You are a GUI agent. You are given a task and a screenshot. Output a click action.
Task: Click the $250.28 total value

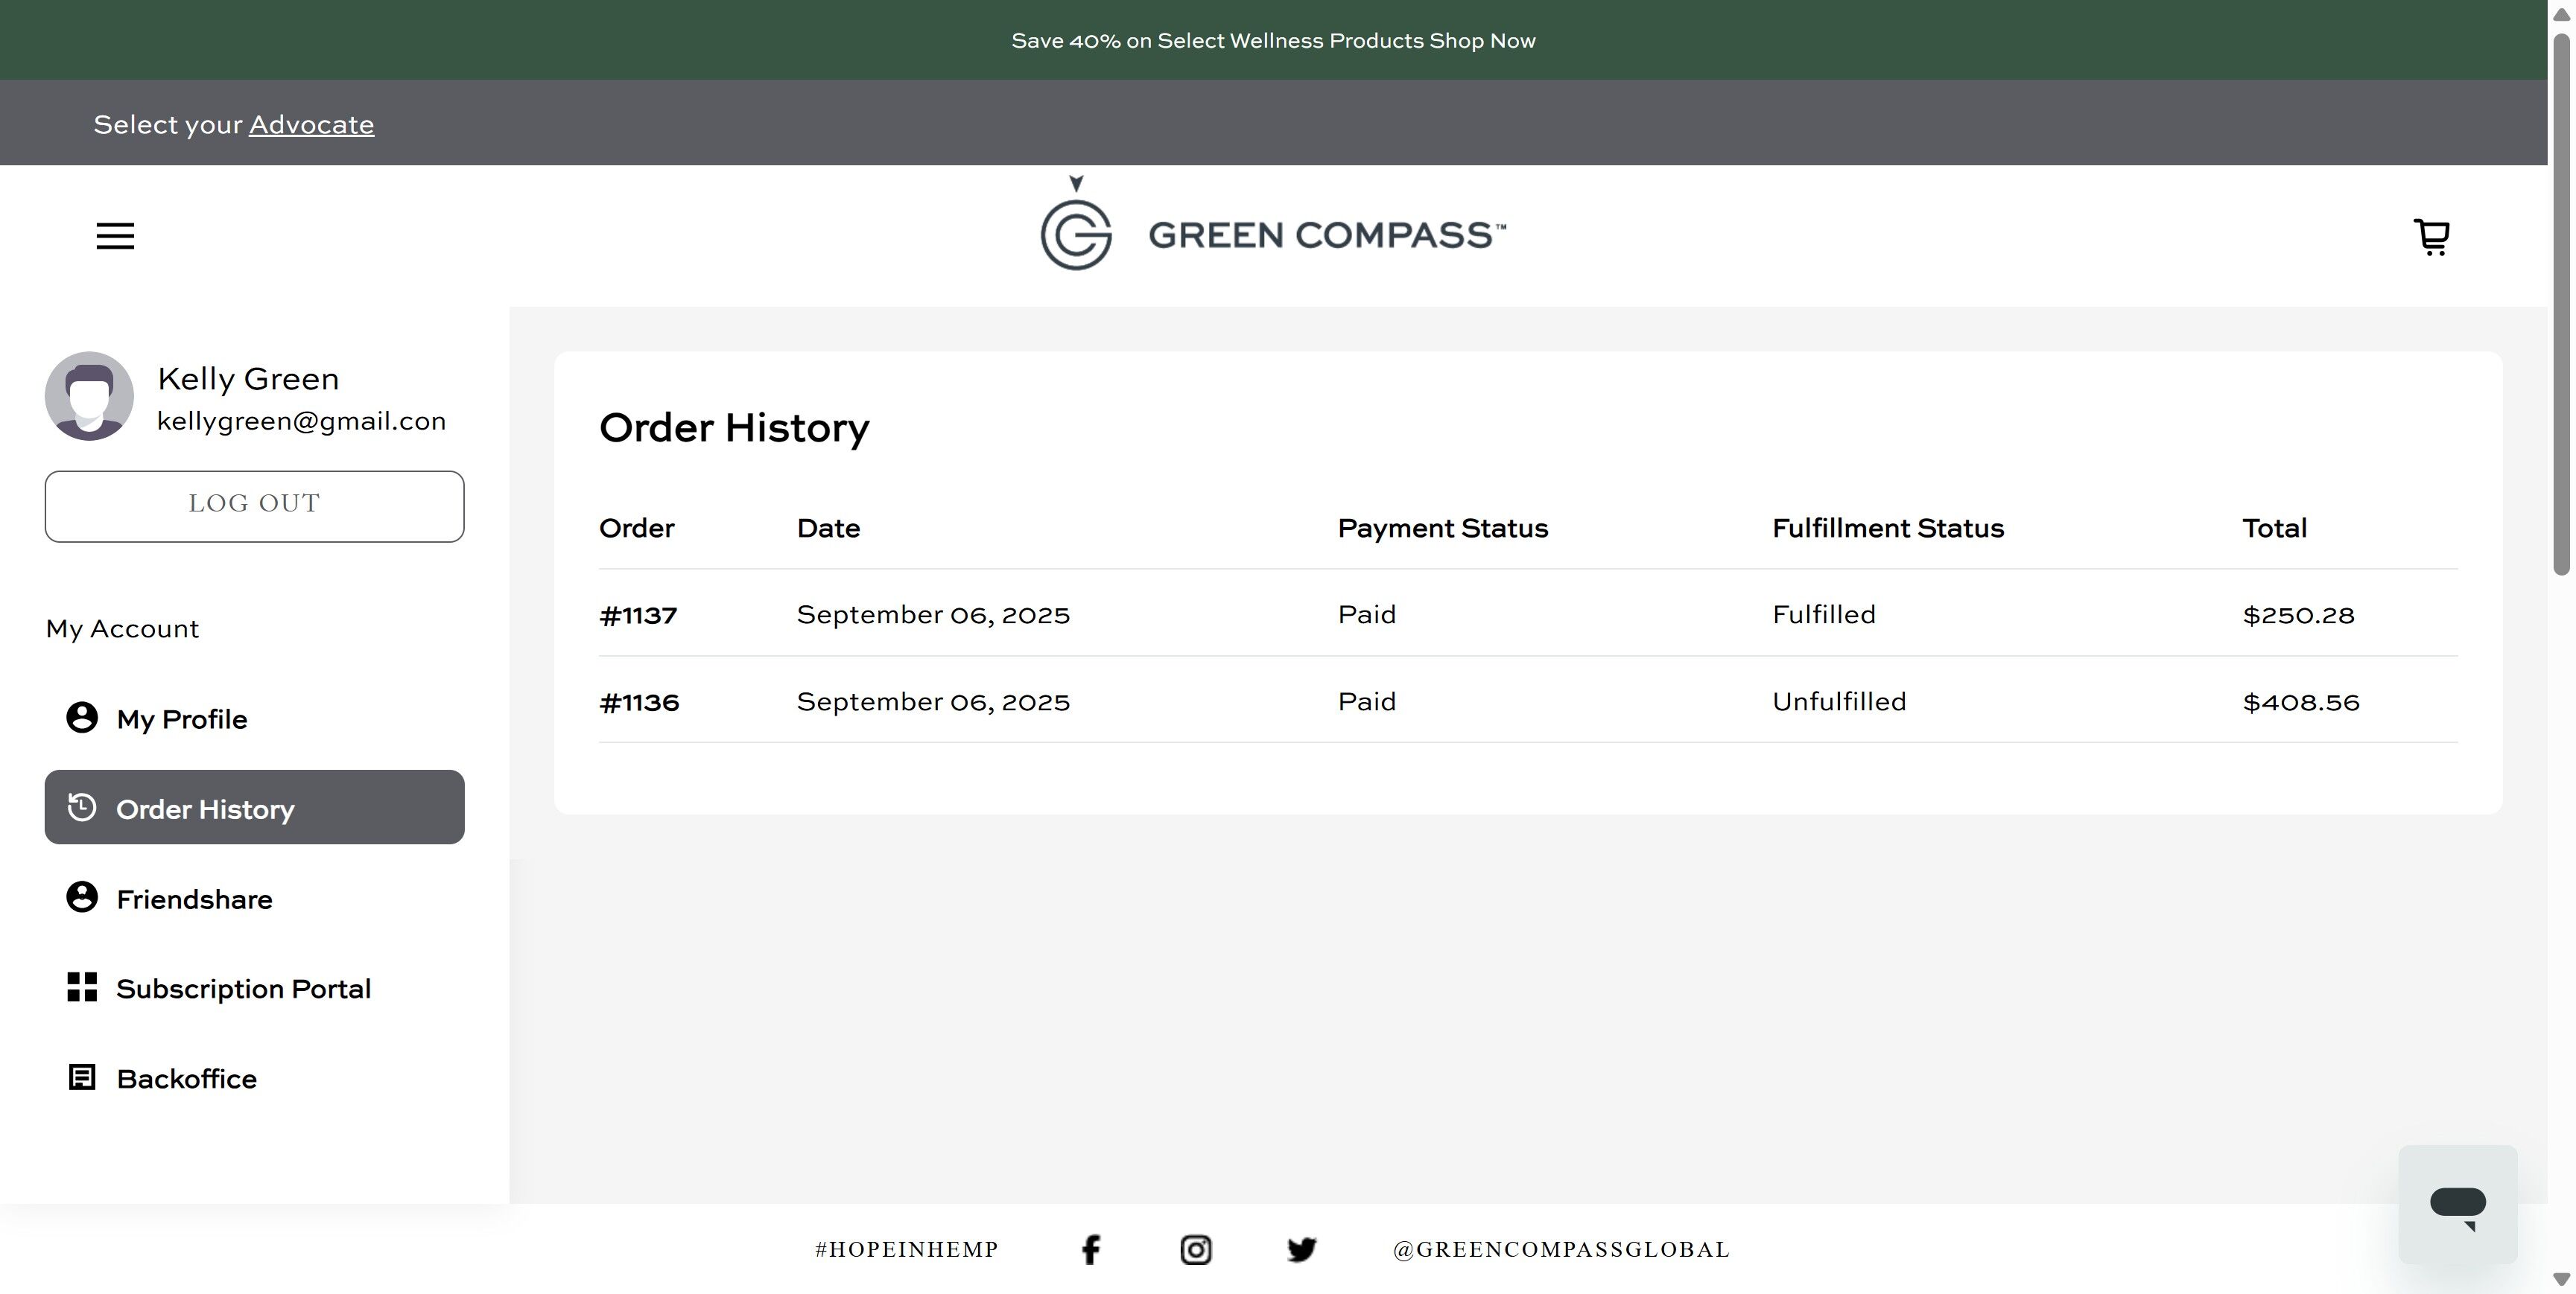click(2299, 614)
